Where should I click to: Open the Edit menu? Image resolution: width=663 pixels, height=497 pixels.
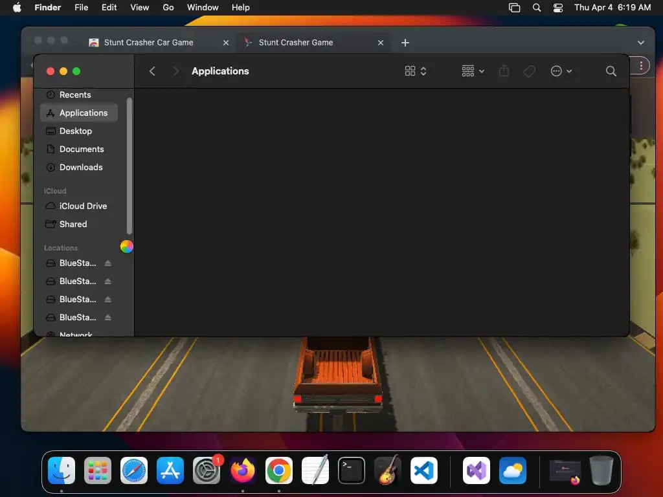click(109, 7)
